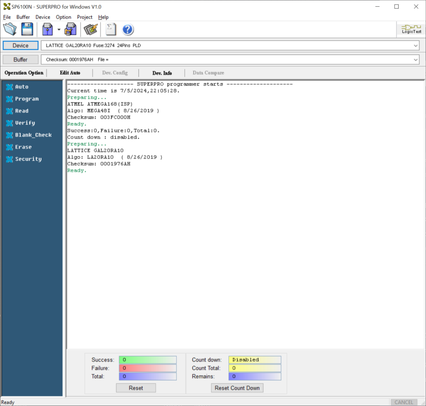The image size is (426, 406).
Task: Click 'Algo: LA20RA10' log line
Action: click(x=115, y=157)
